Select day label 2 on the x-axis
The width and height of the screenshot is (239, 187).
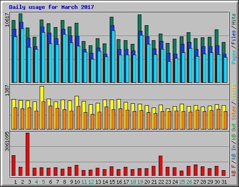pos(22,182)
